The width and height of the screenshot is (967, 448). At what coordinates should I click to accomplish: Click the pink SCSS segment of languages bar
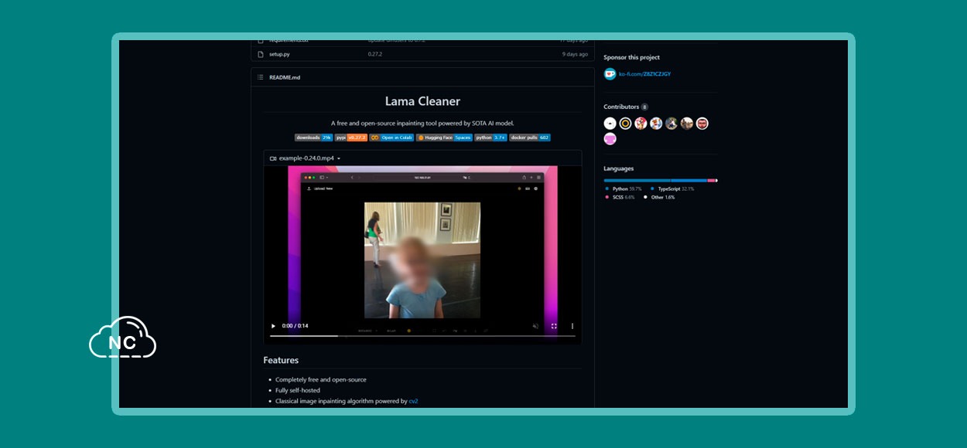click(711, 180)
